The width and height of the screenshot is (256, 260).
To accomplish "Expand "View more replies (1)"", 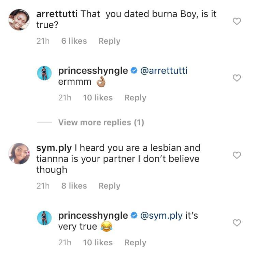I will (101, 122).
